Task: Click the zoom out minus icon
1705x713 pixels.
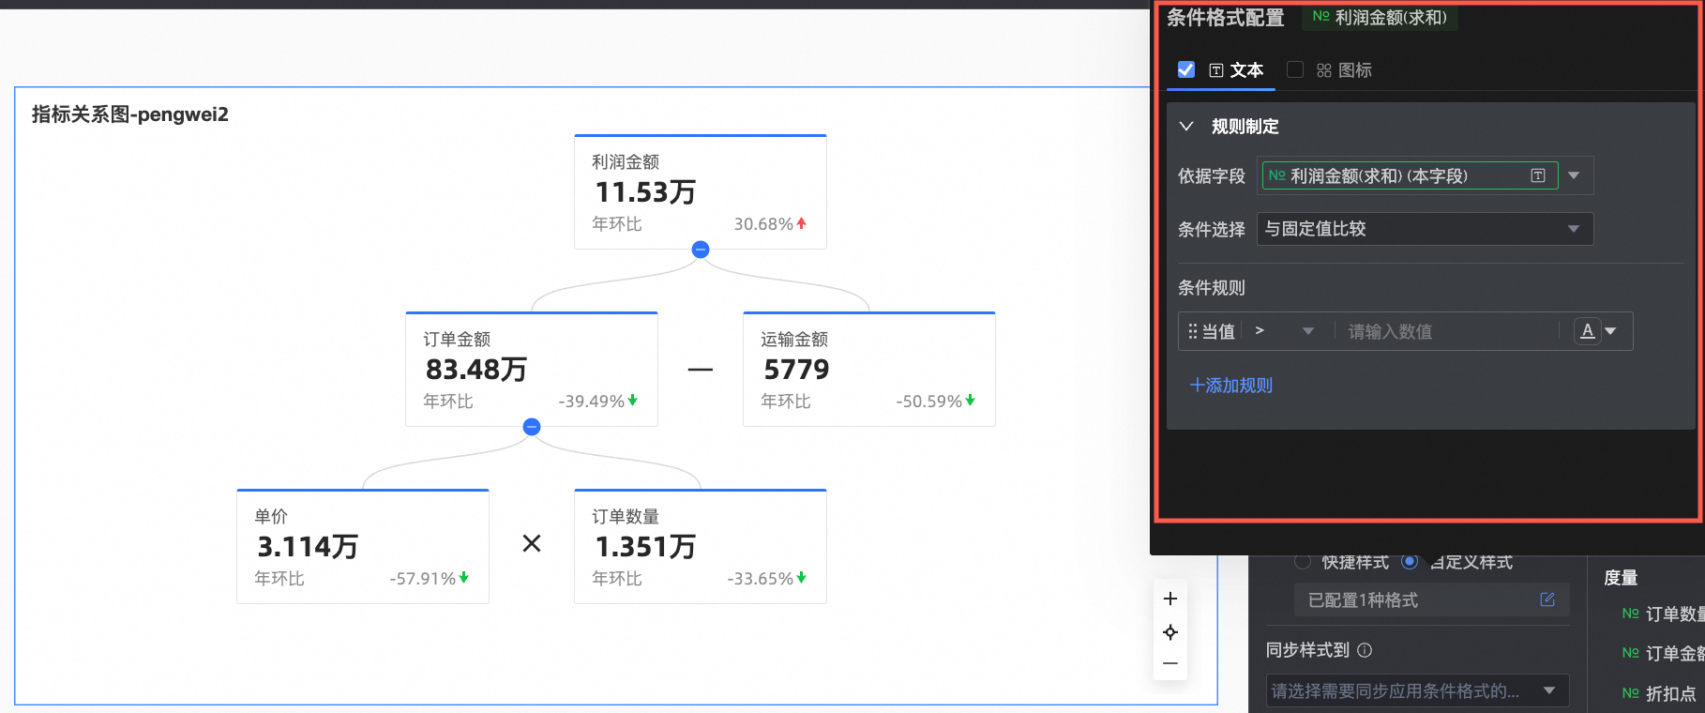Action: coord(1169,663)
